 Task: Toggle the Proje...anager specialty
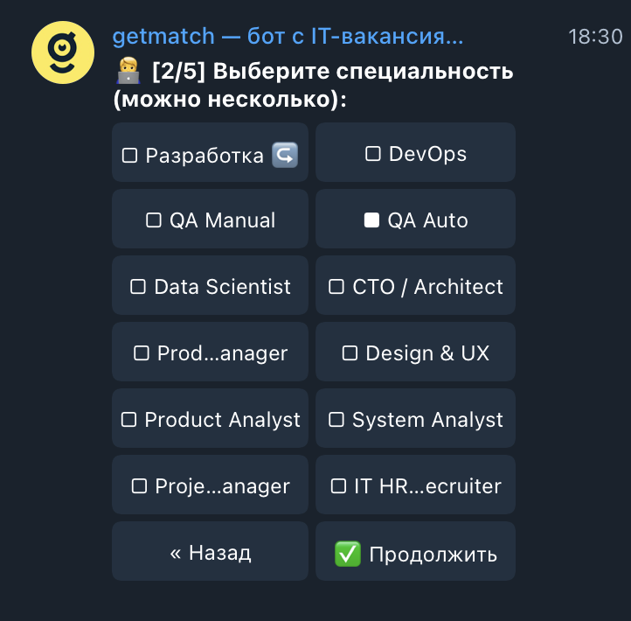[x=210, y=486]
